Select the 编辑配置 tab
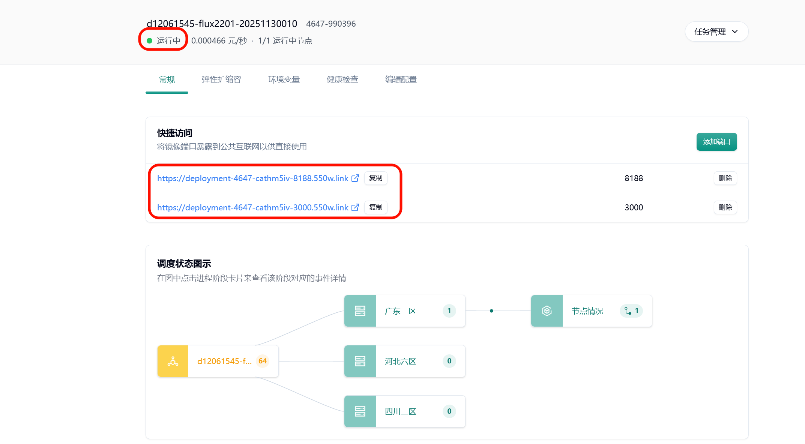The image size is (805, 444). pos(401,79)
